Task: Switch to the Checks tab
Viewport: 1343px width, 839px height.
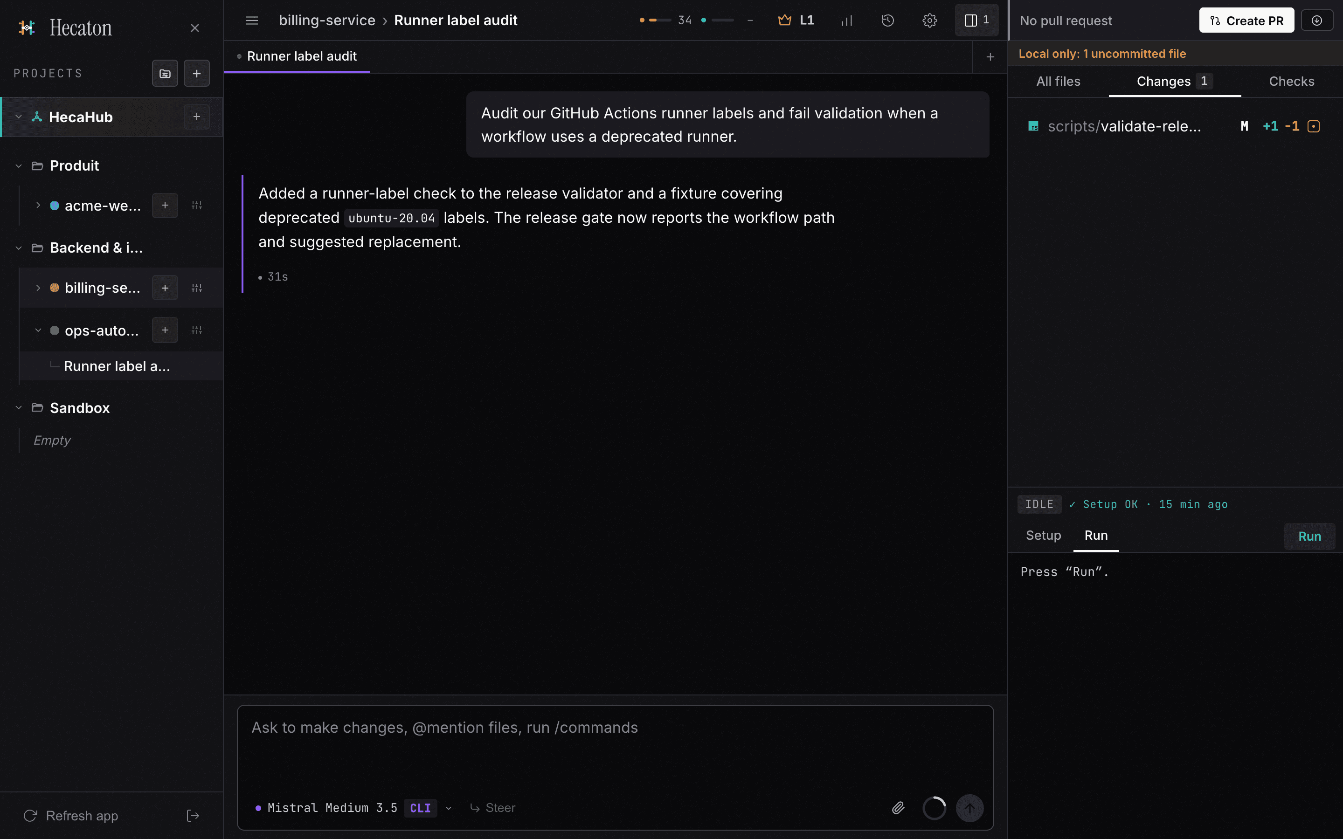Action: (x=1291, y=82)
